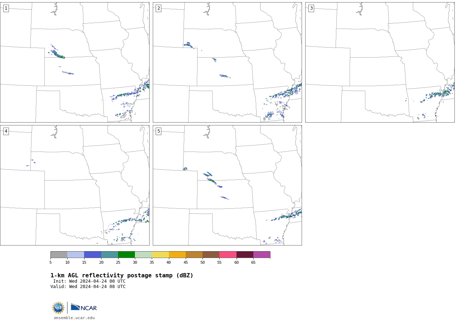The width and height of the screenshot is (458, 322).
Task: Click the blue 15-20 dBZ swatch
Action: (x=93, y=254)
